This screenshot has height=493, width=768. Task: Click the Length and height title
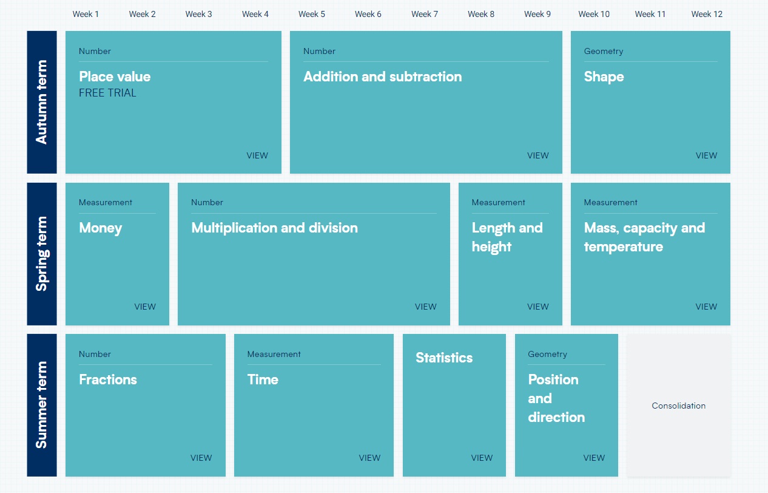point(507,237)
